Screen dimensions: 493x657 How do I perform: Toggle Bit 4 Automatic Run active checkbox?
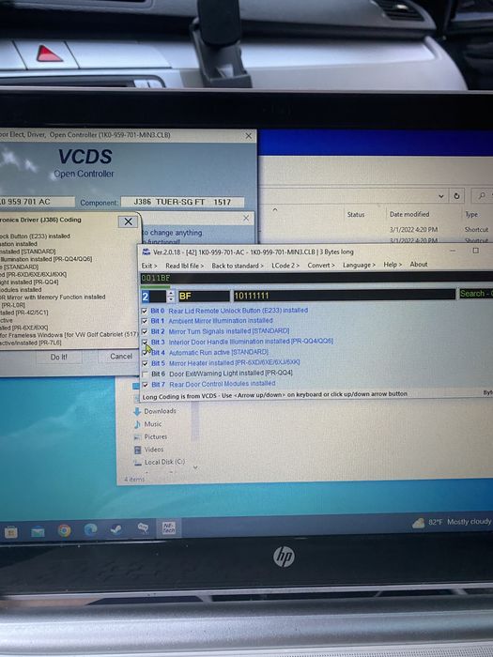pos(145,352)
